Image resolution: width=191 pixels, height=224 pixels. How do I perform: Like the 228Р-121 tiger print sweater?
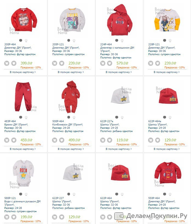[158, 63]
